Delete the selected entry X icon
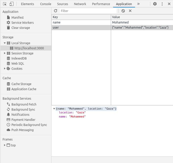The height and width of the screenshot is (163, 173). (130, 11)
